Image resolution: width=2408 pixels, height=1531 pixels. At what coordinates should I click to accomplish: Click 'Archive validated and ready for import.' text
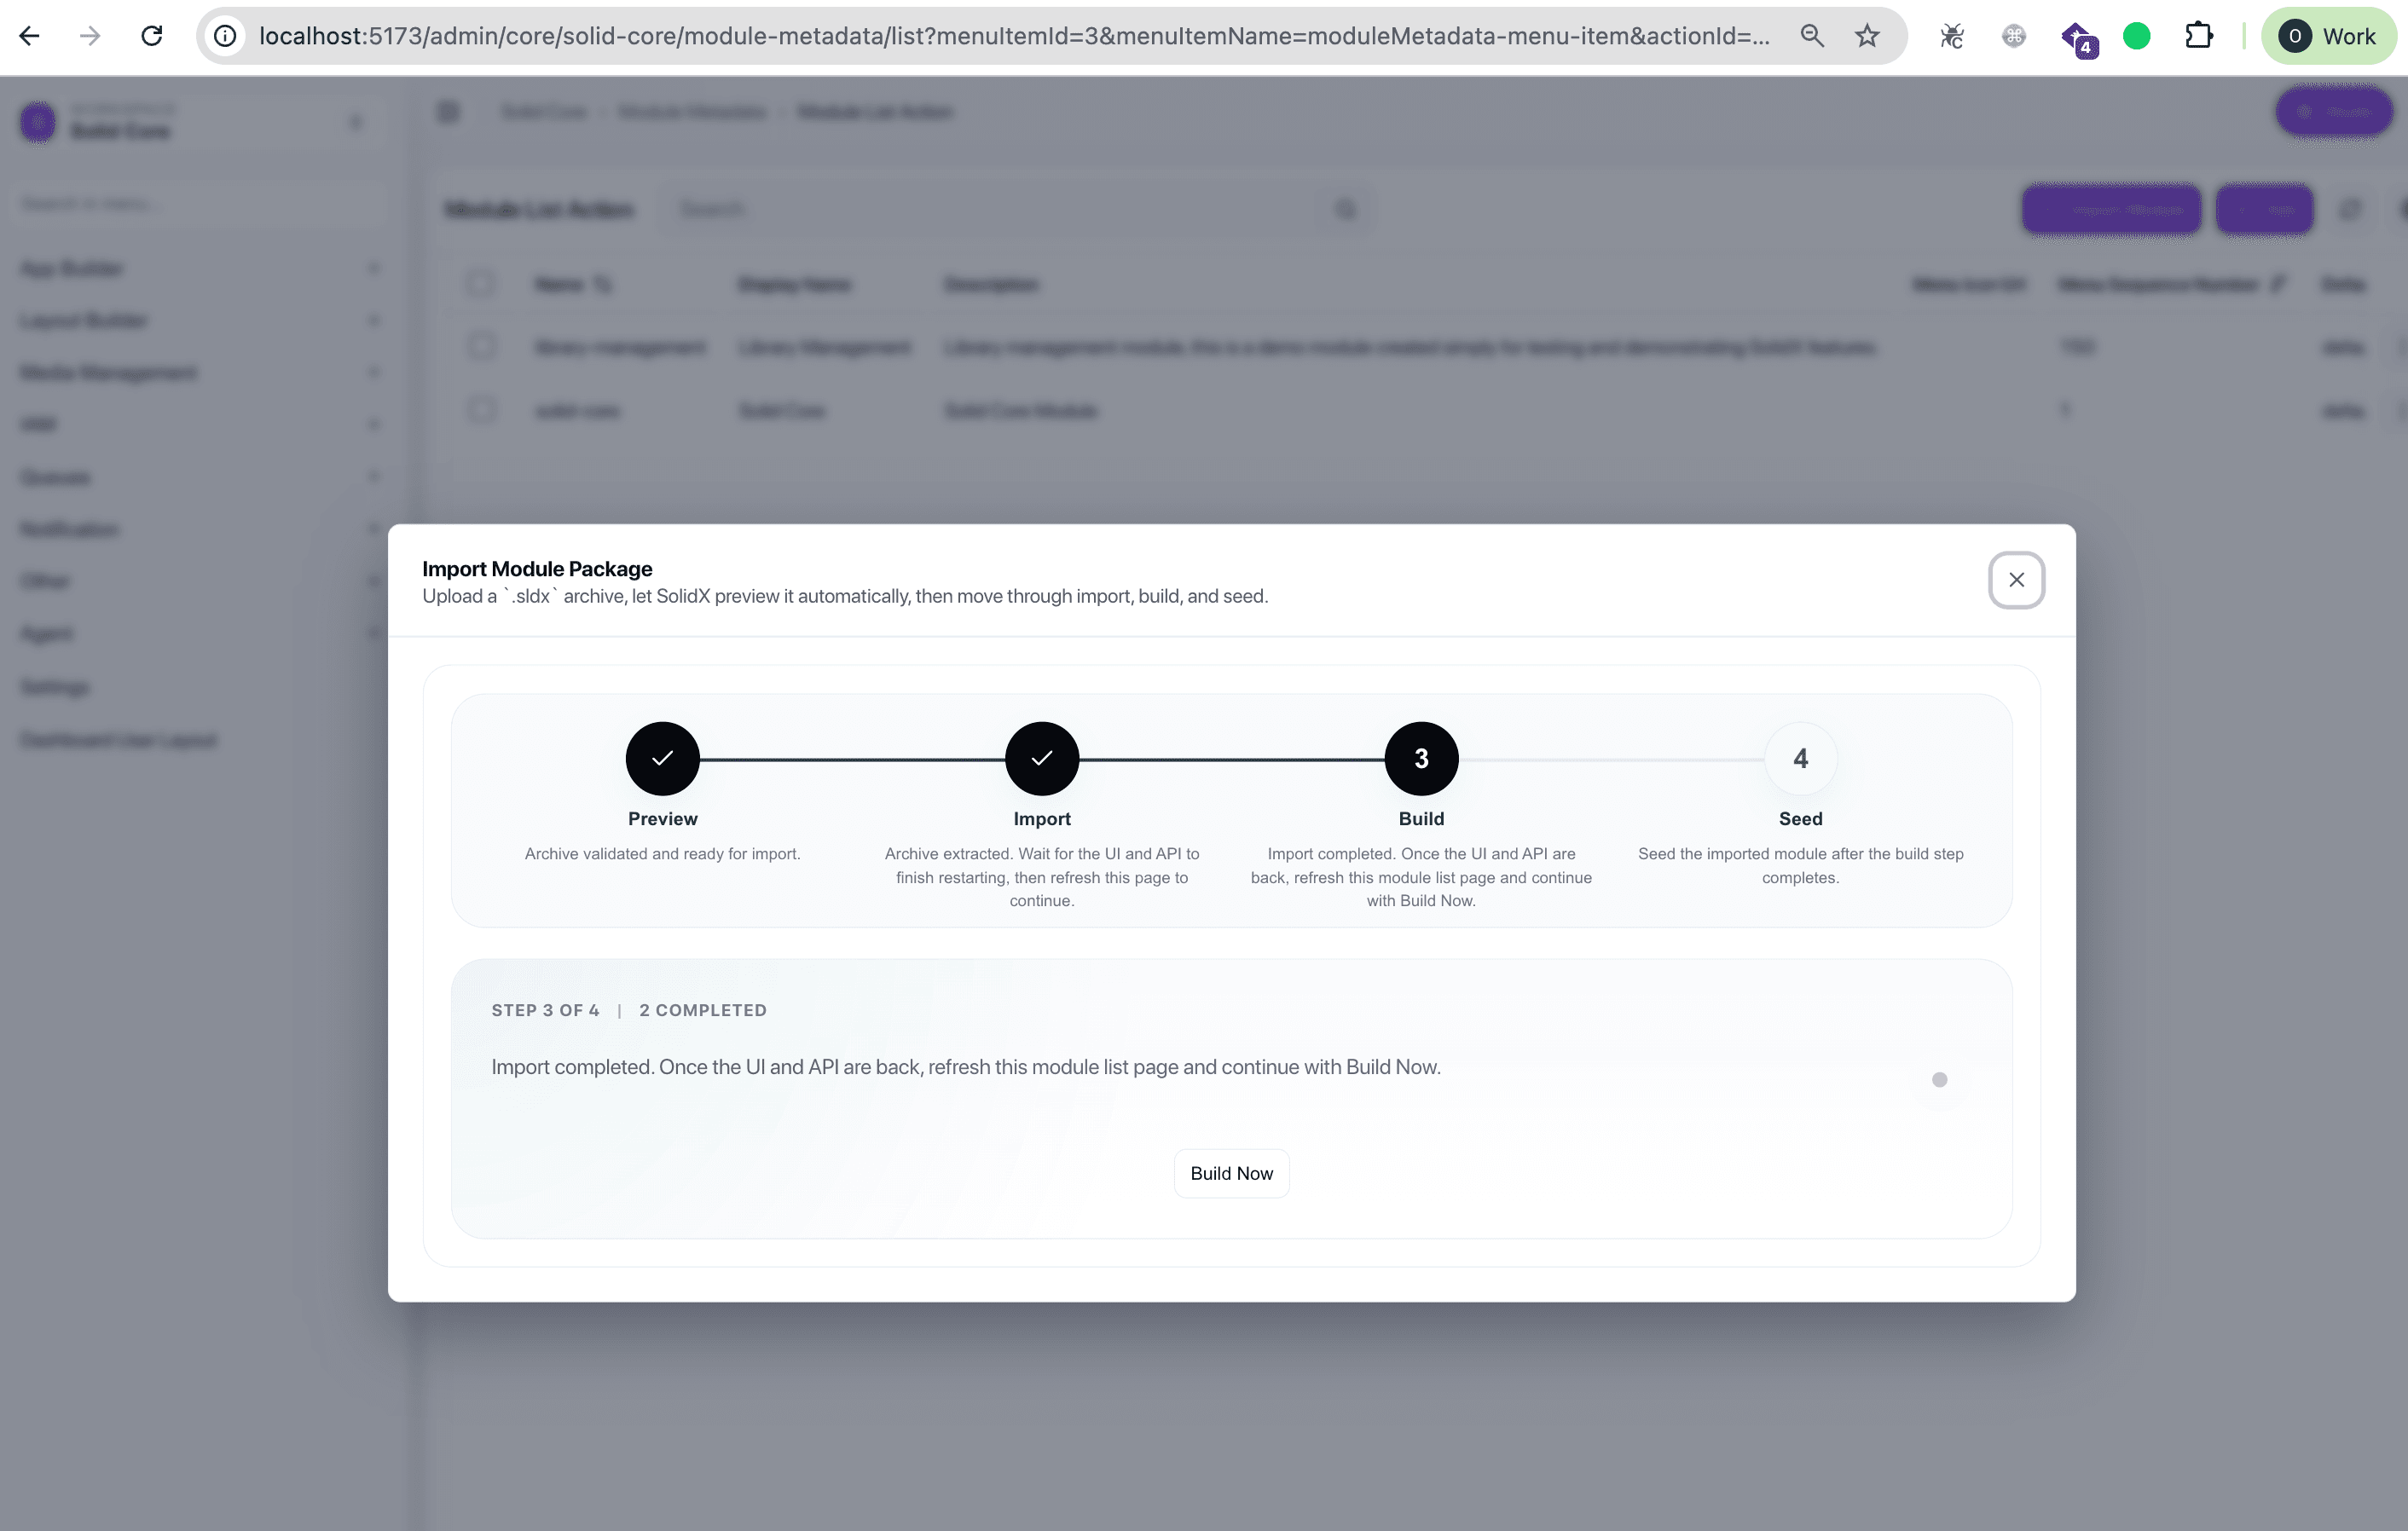662,854
